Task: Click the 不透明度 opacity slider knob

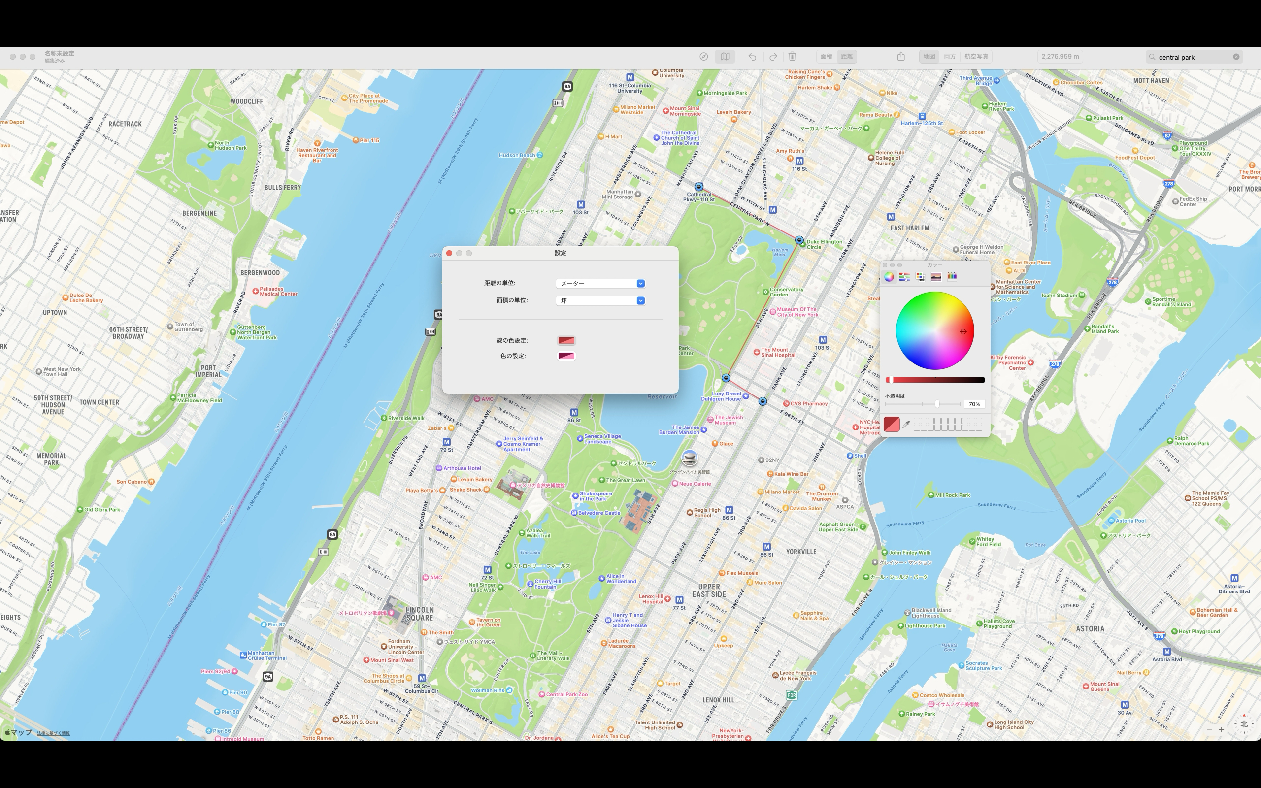Action: (937, 404)
